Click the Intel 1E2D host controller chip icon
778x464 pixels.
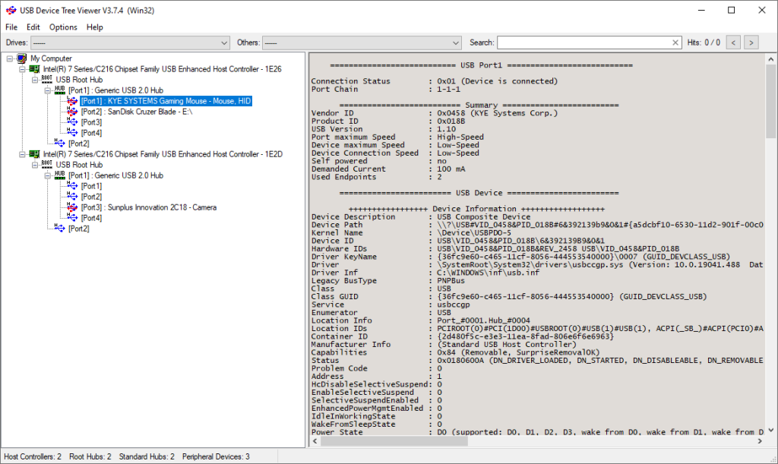tap(34, 155)
